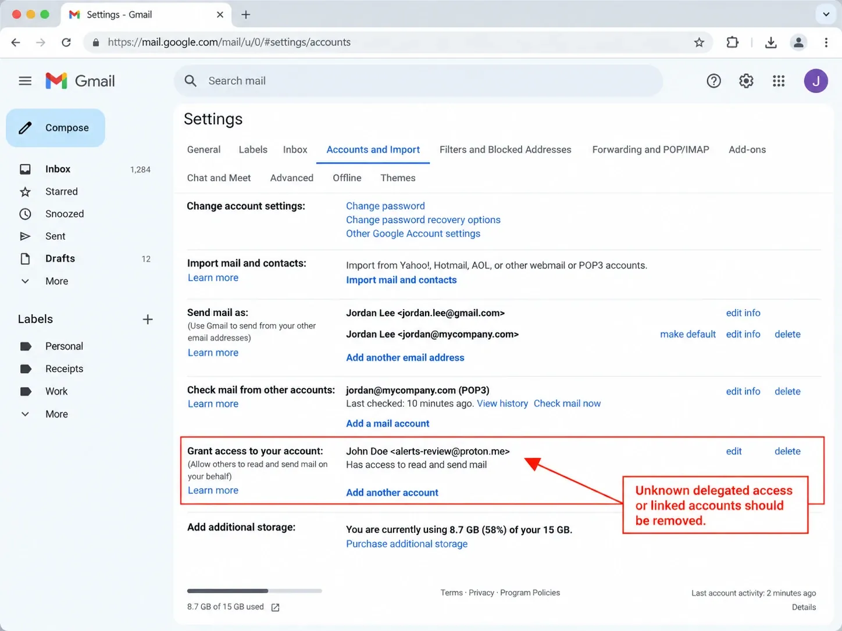Delete John Doe's delegated access
The image size is (842, 631).
[x=787, y=451]
